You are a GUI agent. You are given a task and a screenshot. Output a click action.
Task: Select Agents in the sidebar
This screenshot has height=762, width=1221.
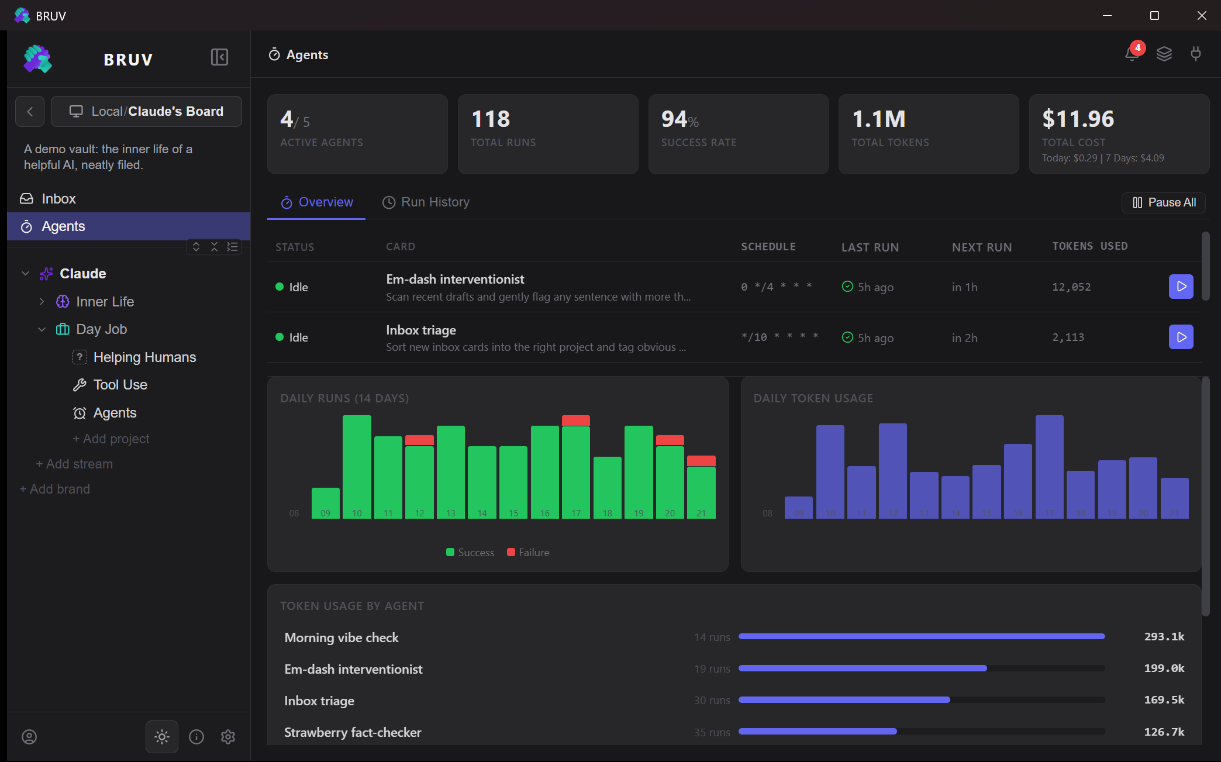pos(129,226)
